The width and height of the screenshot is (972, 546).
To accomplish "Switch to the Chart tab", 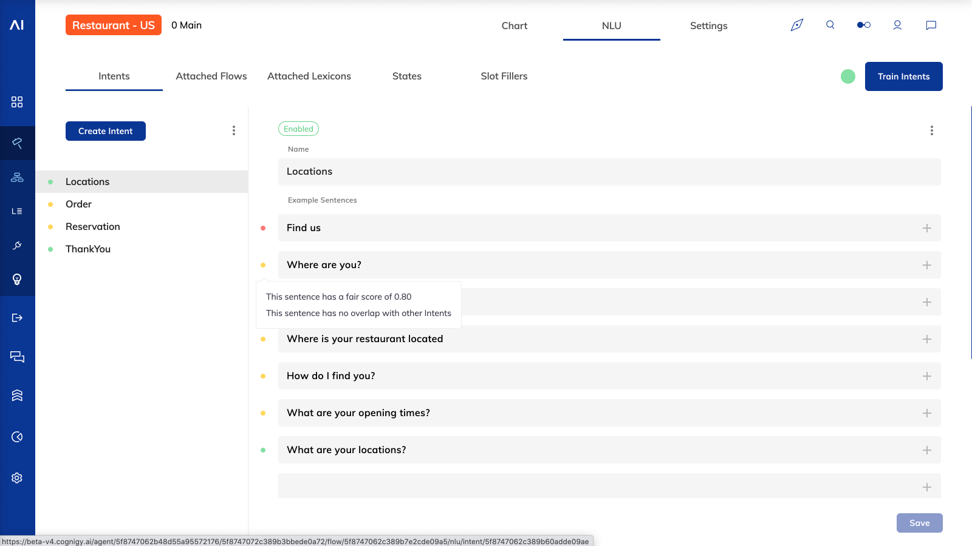I will (514, 25).
